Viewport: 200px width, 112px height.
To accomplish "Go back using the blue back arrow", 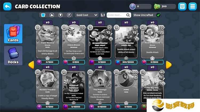I will click(7, 6).
